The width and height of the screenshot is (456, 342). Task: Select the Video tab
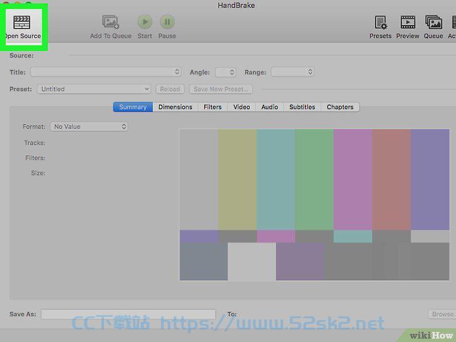tap(242, 107)
